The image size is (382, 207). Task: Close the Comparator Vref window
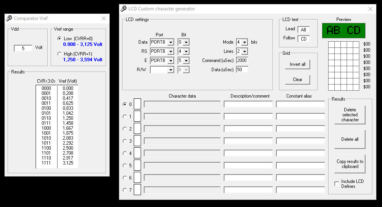point(104,18)
